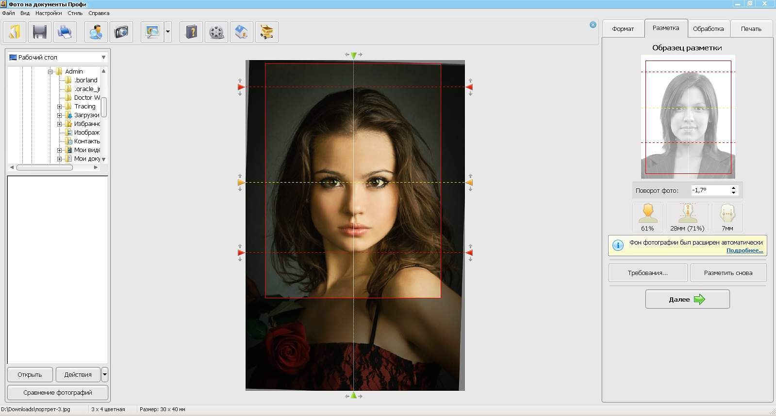The image size is (776, 416).
Task: Open dropdown arrow next to photo viewer icon
Action: (168, 32)
